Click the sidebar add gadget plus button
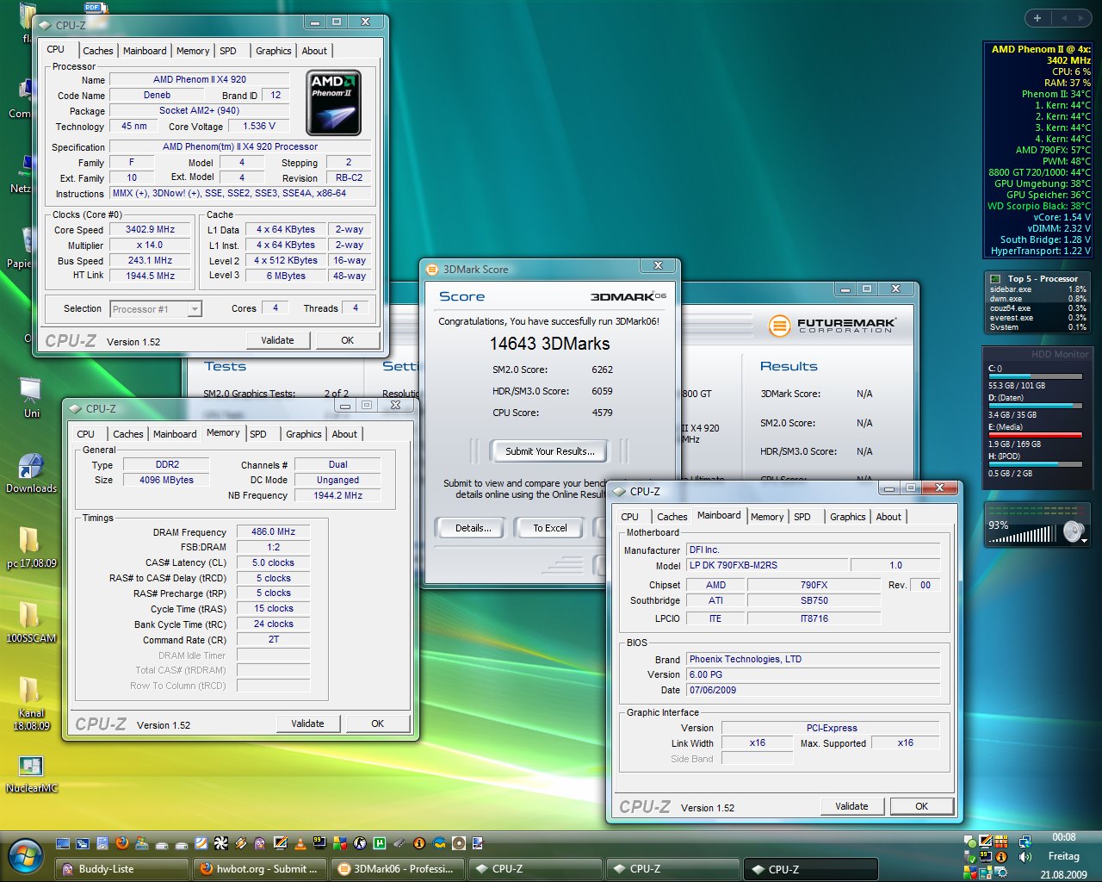The width and height of the screenshot is (1102, 882). 1037,18
